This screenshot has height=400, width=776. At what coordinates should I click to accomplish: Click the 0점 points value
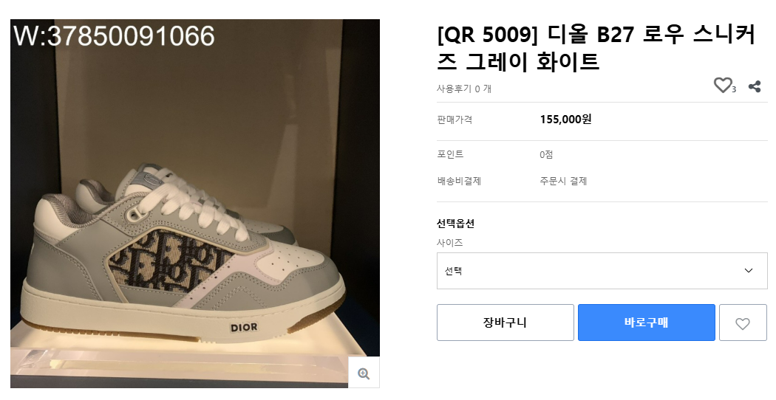[x=546, y=154]
